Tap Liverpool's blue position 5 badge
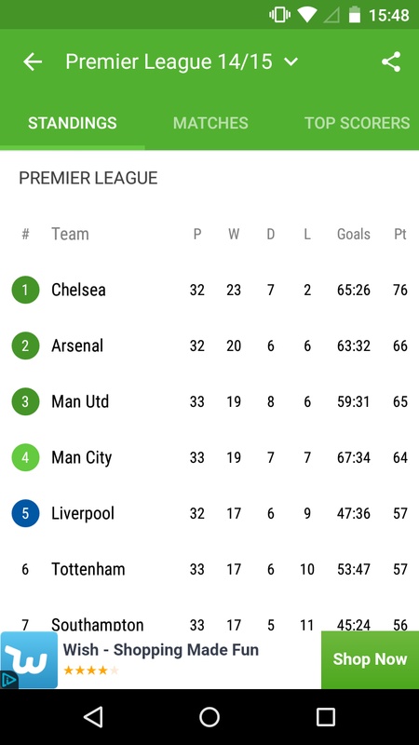The height and width of the screenshot is (745, 419). click(25, 513)
